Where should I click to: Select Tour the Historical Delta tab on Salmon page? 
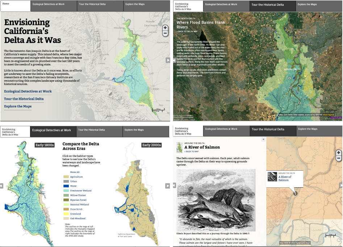[x=273, y=131]
